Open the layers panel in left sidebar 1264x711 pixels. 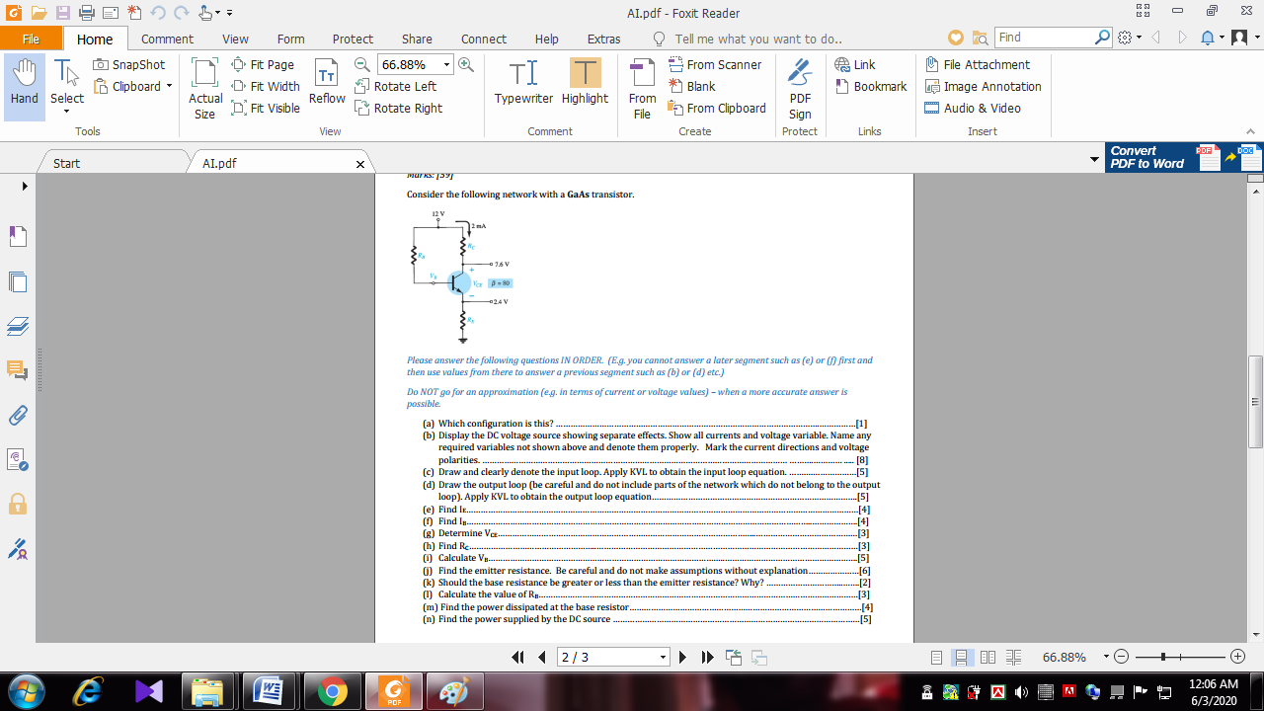pos(18,326)
